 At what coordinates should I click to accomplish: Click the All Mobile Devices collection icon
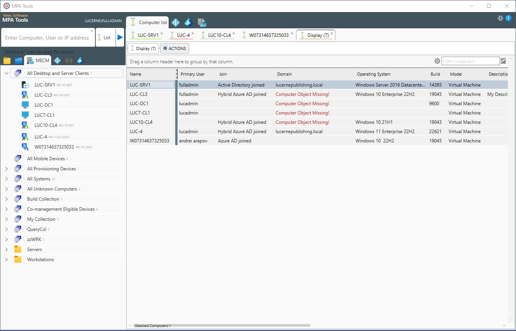18,159
